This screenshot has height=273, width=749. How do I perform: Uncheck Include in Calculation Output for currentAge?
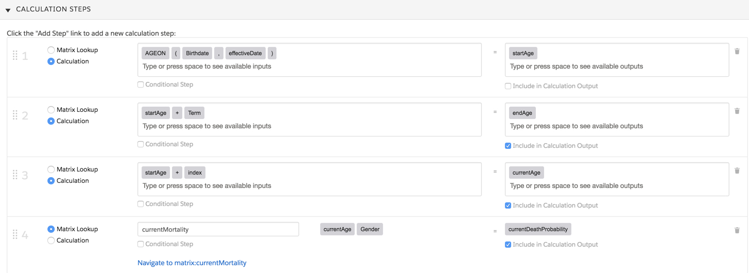point(508,206)
